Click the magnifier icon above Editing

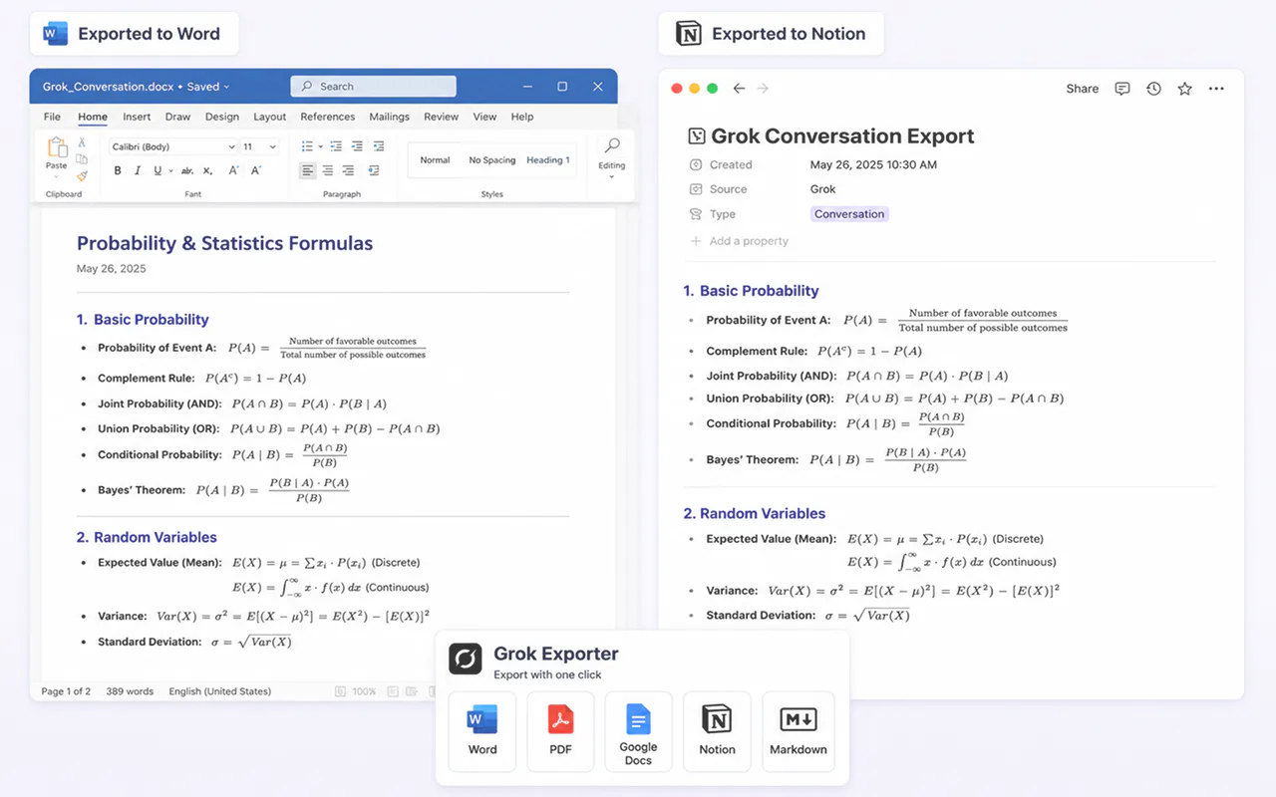tap(612, 146)
